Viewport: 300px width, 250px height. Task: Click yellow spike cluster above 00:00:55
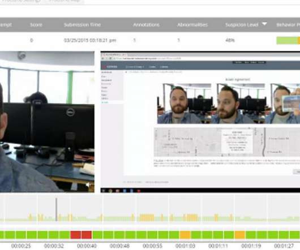tap(147, 218)
